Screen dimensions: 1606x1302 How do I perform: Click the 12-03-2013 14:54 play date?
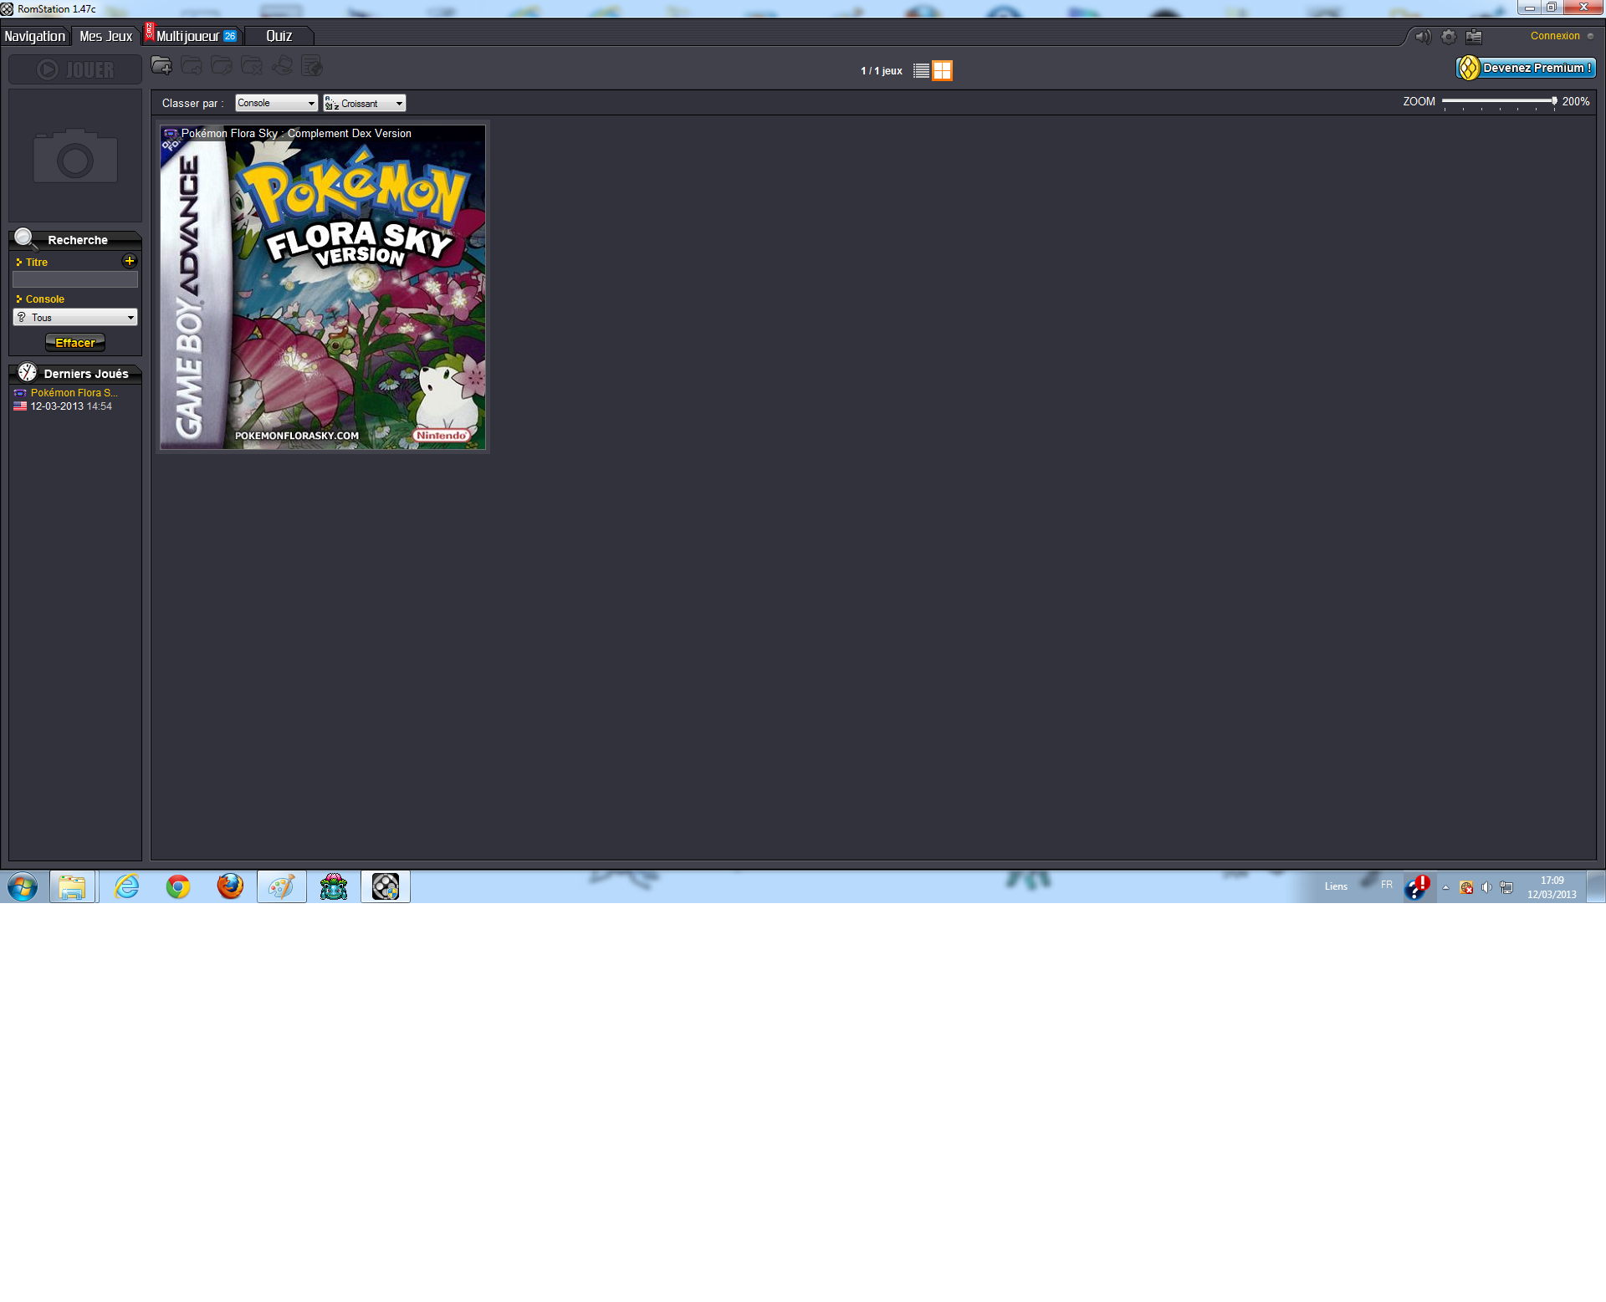pyautogui.click(x=71, y=406)
